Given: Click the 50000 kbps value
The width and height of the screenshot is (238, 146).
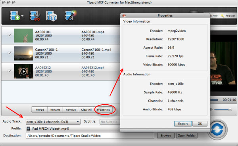Looking at the screenshot, I should [x=176, y=65].
